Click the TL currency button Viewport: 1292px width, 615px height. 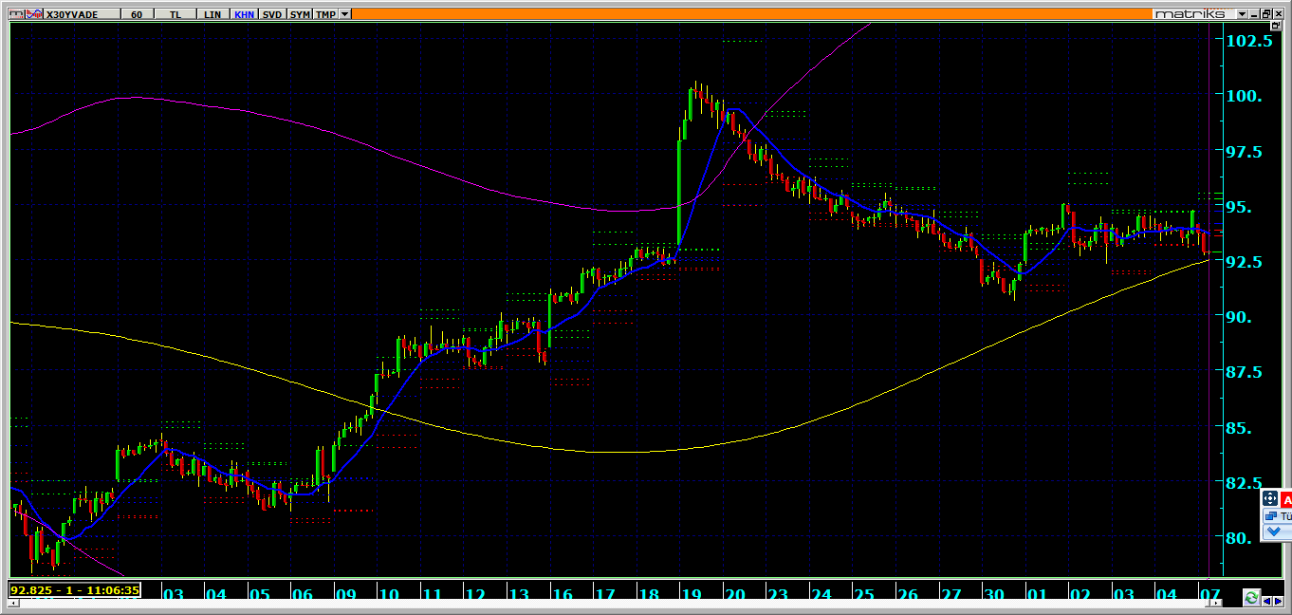pyautogui.click(x=175, y=14)
